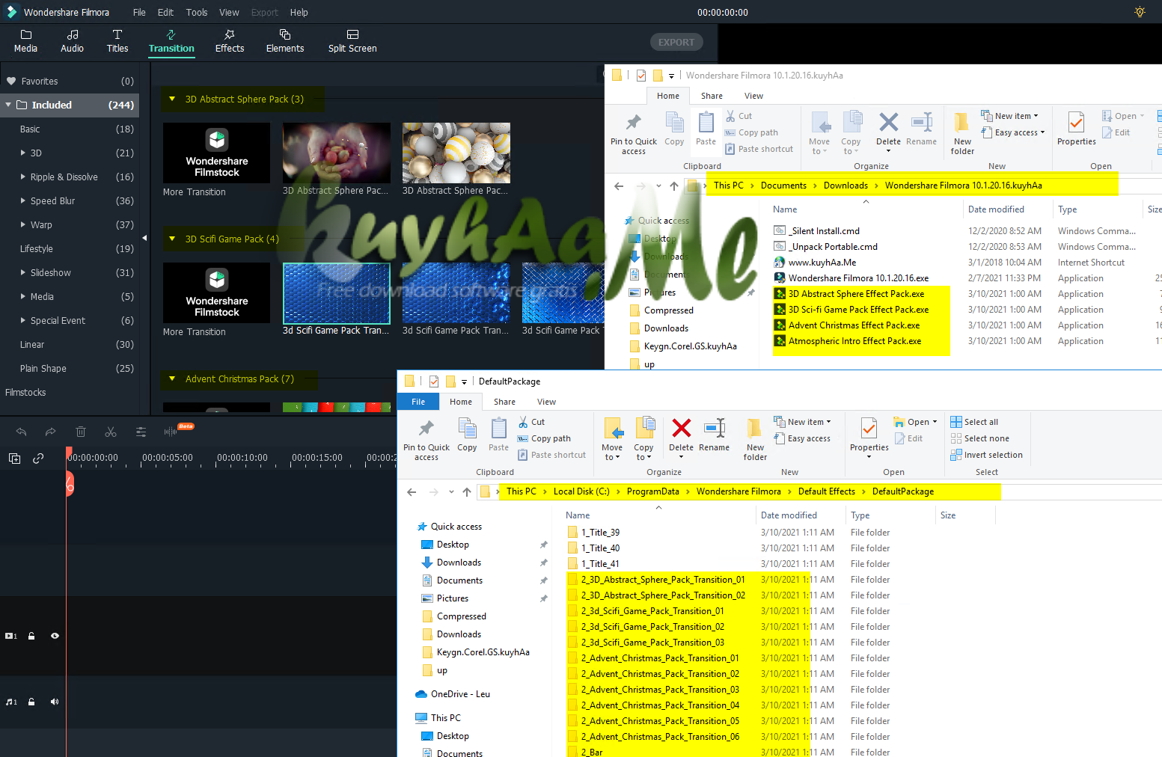Toggle the audio track lock
This screenshot has width=1162, height=757.
tap(31, 702)
